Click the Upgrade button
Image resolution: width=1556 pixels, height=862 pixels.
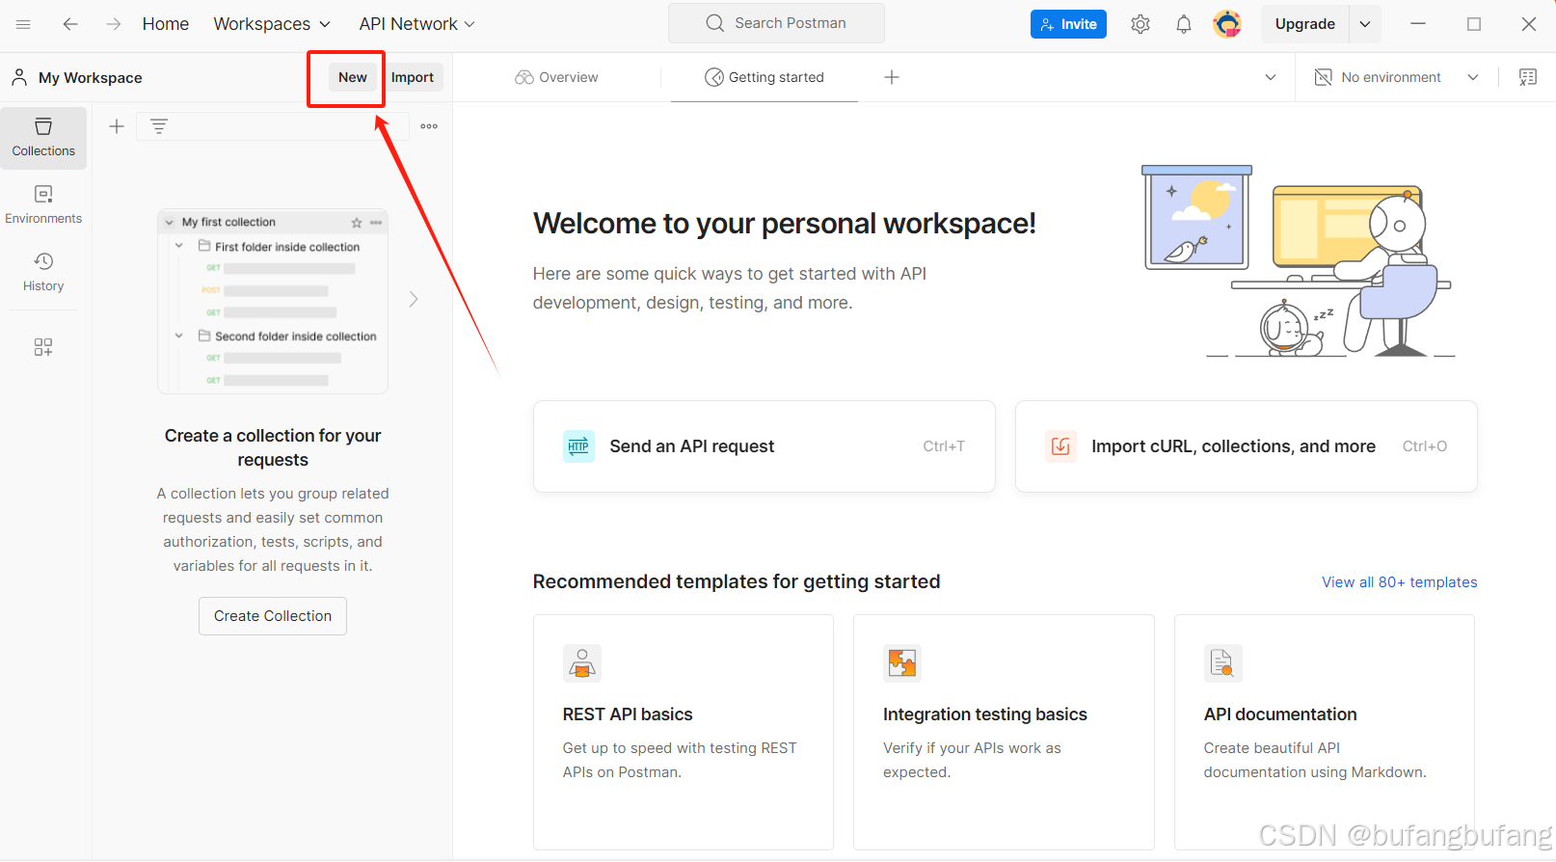[x=1305, y=24]
